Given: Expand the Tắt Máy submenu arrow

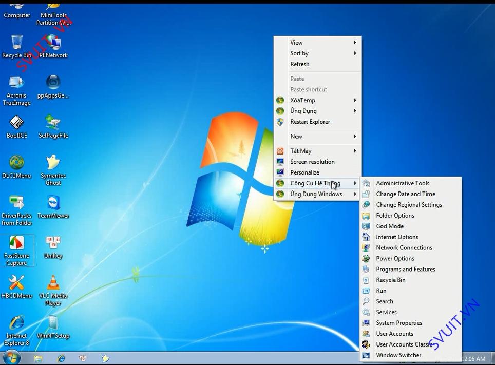Looking at the screenshot, I should point(355,151).
